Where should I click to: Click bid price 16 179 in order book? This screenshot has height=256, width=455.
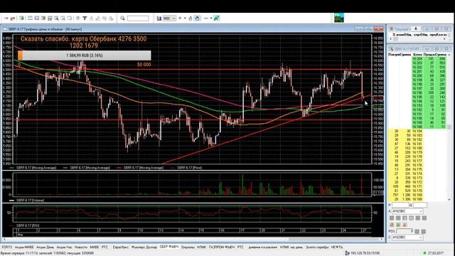point(417,152)
